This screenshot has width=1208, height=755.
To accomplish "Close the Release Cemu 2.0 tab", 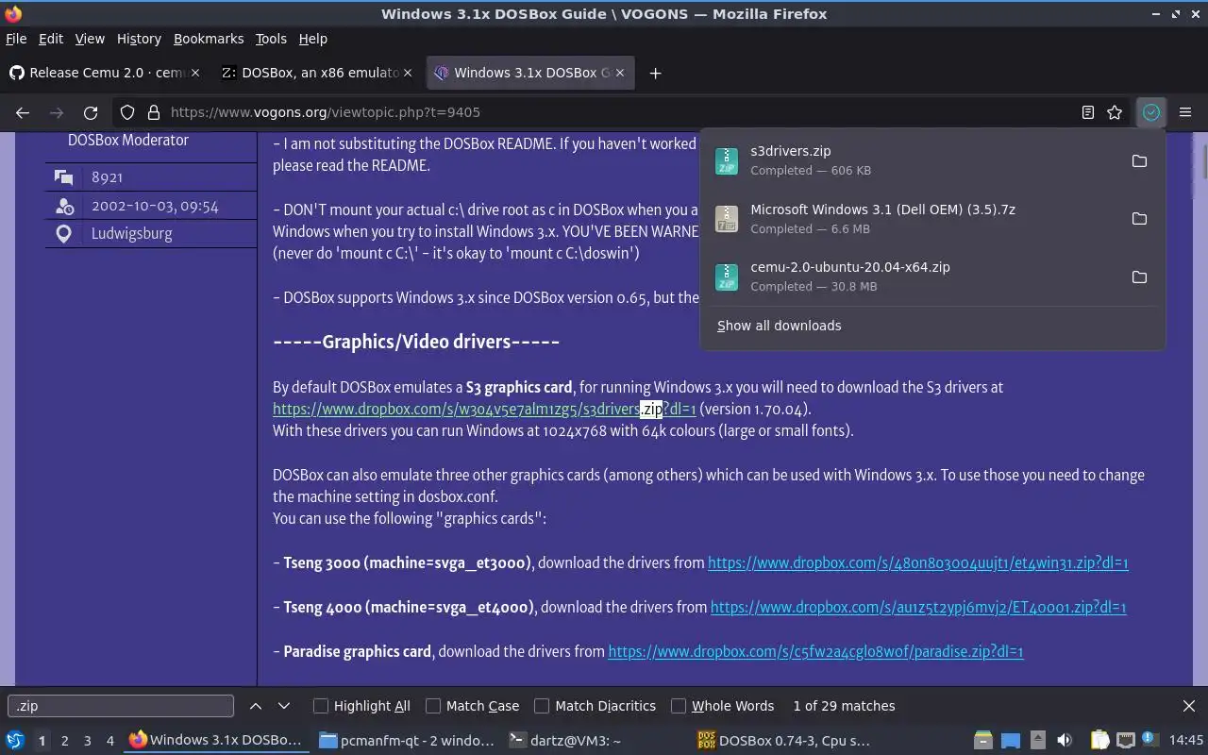I will click(195, 73).
